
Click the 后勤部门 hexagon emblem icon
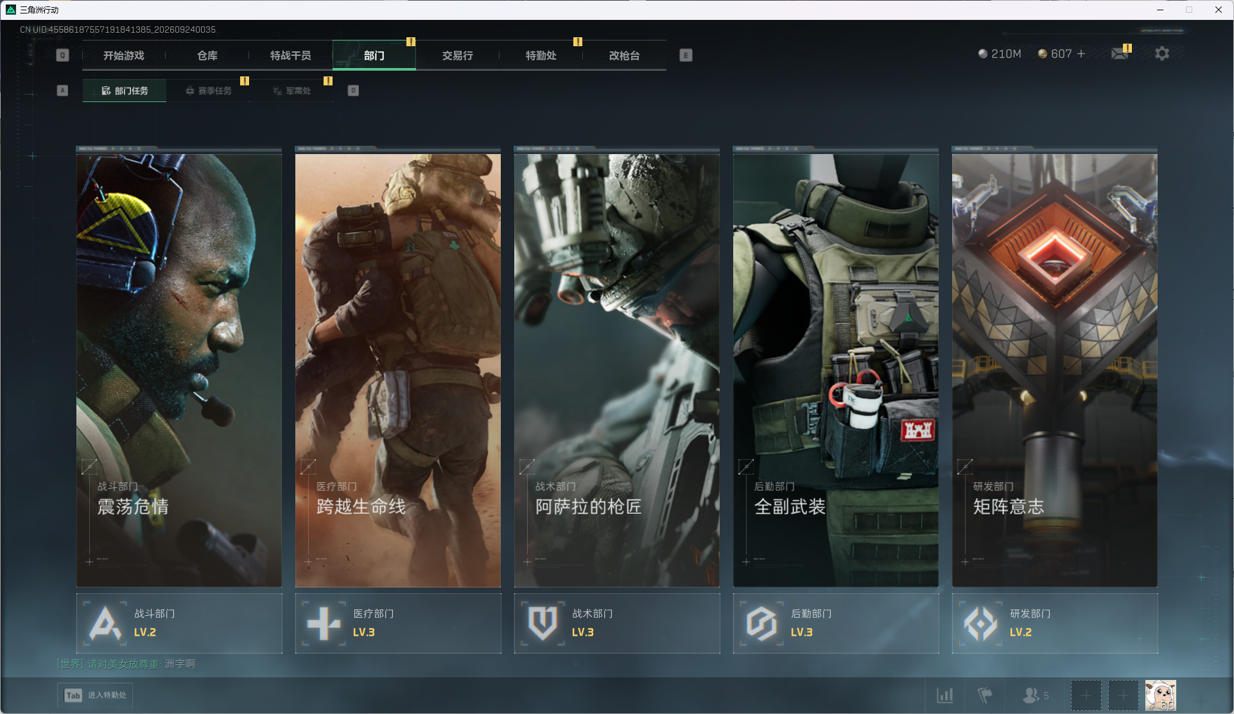pos(761,623)
